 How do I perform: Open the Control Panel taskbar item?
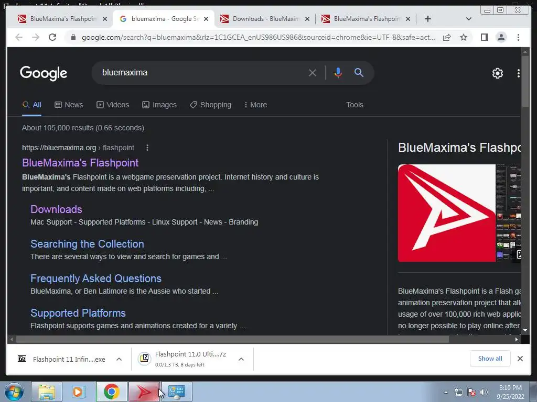[x=176, y=392]
